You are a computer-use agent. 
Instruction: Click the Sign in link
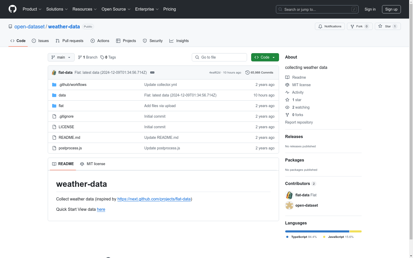(x=370, y=9)
